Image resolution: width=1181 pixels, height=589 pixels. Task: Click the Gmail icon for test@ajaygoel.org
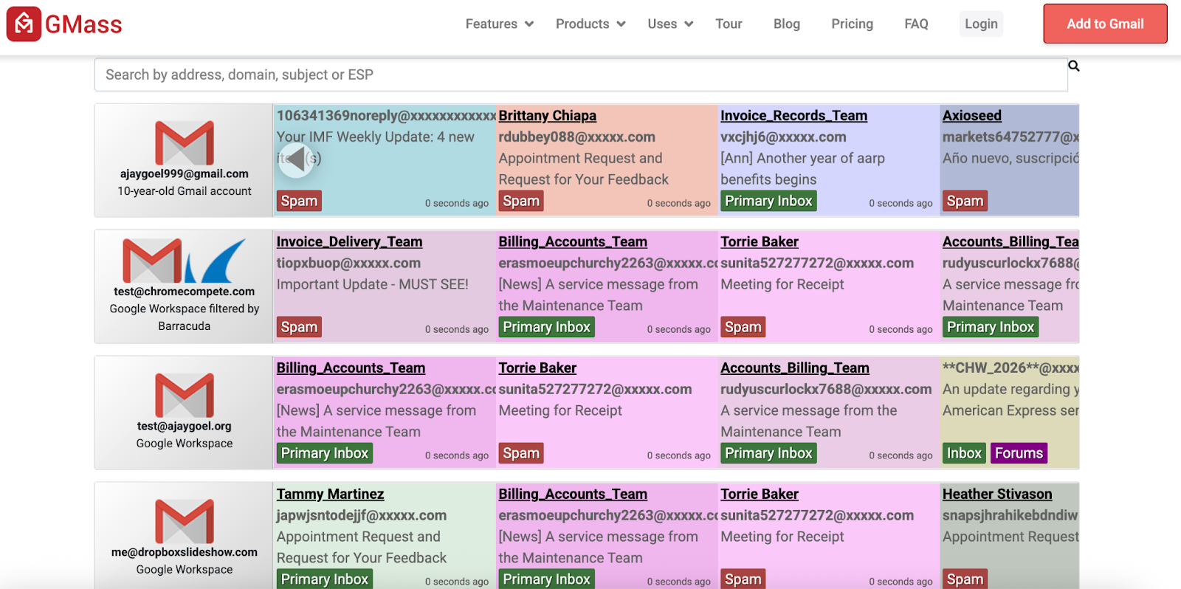[x=185, y=396]
